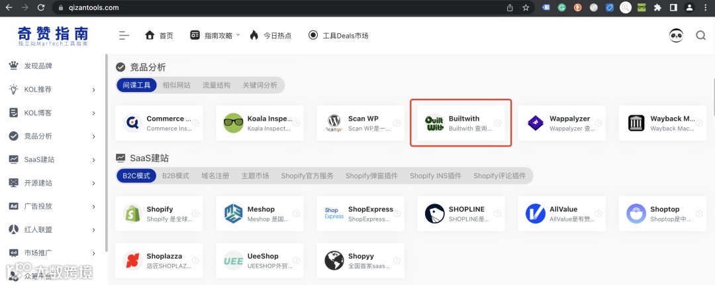This screenshot has width=715, height=285.
Task: Open the Shoptop platform card
Action: pyautogui.click(x=663, y=213)
